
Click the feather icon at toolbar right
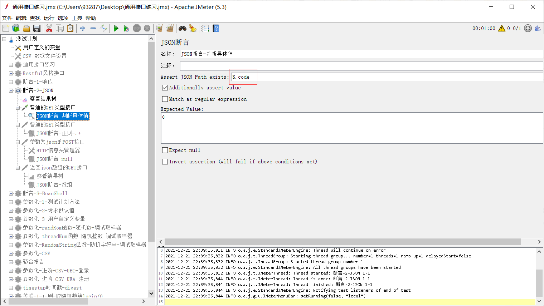pos(538,28)
